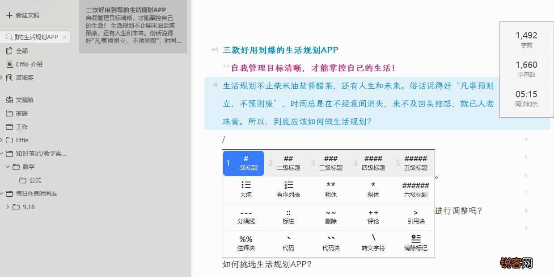Insert a 大纲 outline list
Image resolution: width=554 pixels, height=277 pixels.
coord(246,190)
